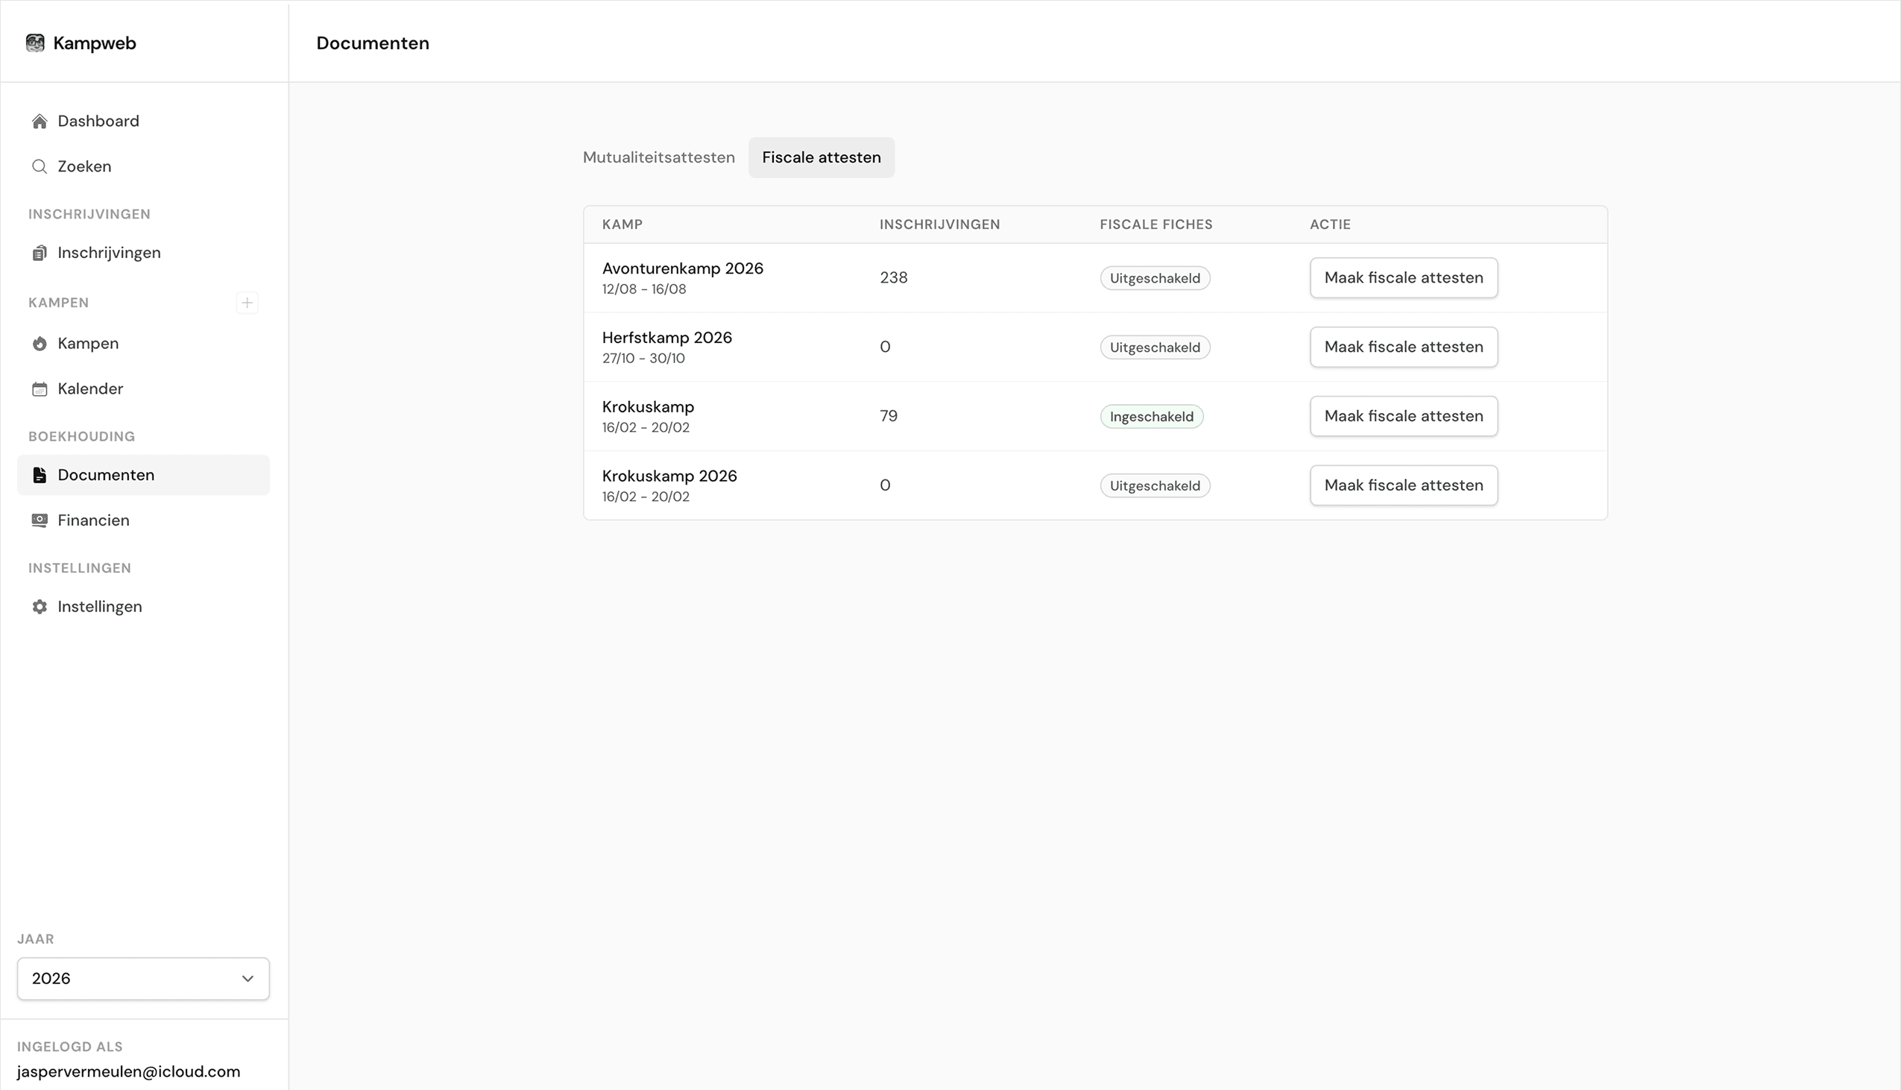This screenshot has height=1090, width=1901.
Task: Add a new kamp with plus icon
Action: click(x=247, y=303)
